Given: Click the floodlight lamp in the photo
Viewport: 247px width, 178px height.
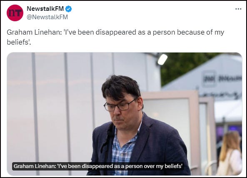Looking at the screenshot, I should [162, 59].
